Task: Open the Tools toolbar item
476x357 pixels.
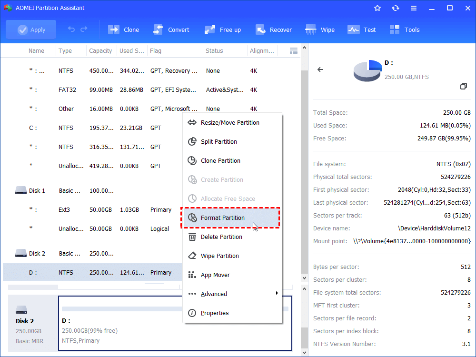Action: [x=395, y=30]
